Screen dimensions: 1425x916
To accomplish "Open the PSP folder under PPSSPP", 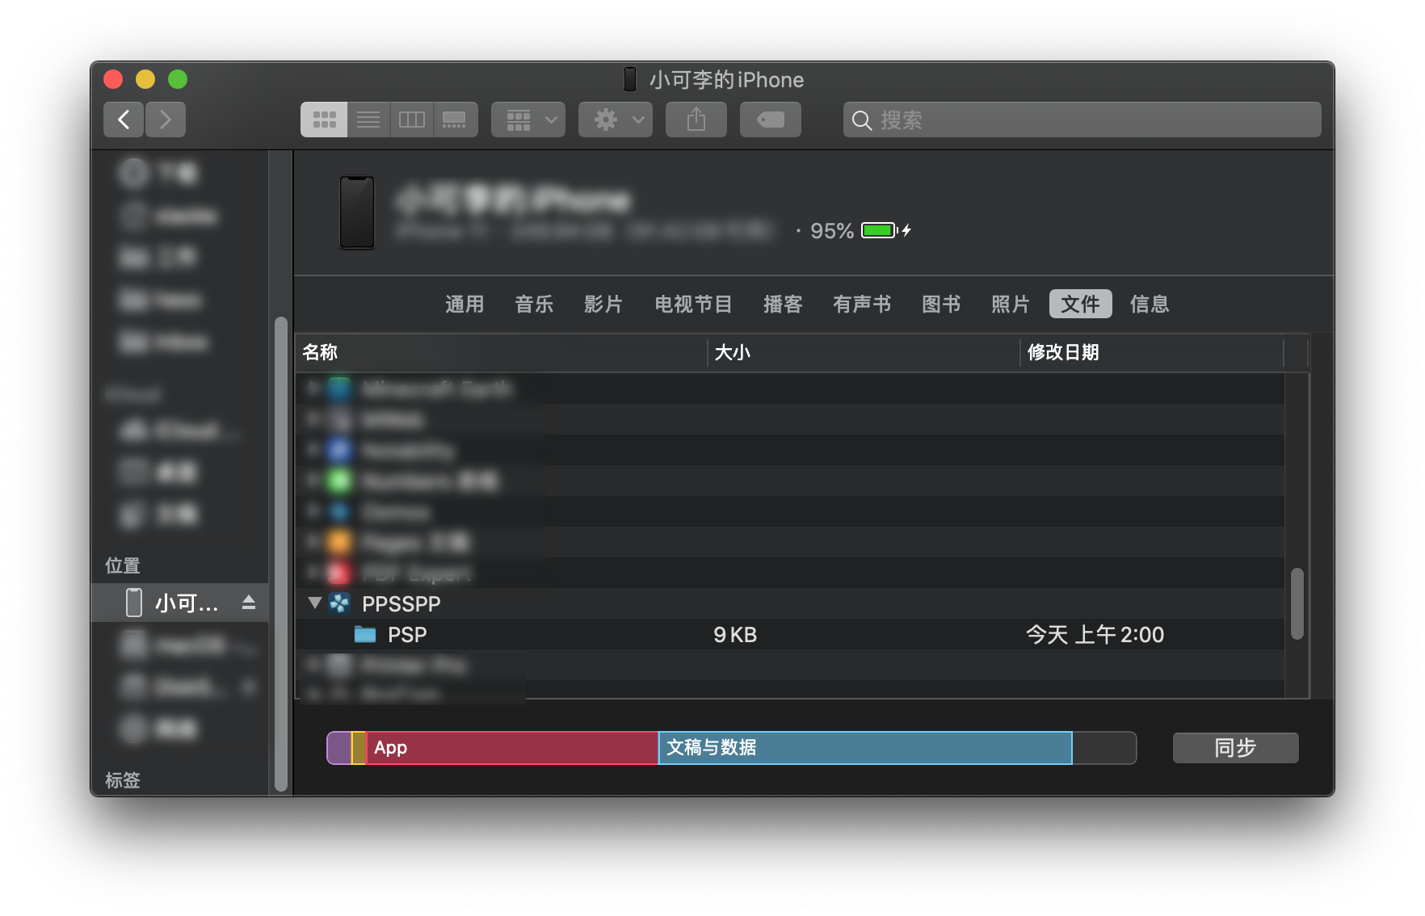I will click(406, 635).
